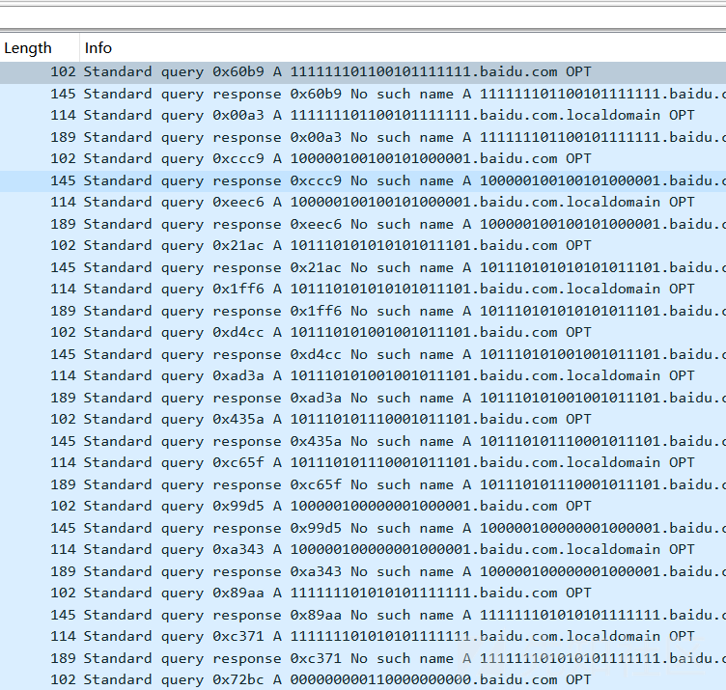Select the response 0xa343 packet row
The image size is (726, 690).
[x=363, y=571]
